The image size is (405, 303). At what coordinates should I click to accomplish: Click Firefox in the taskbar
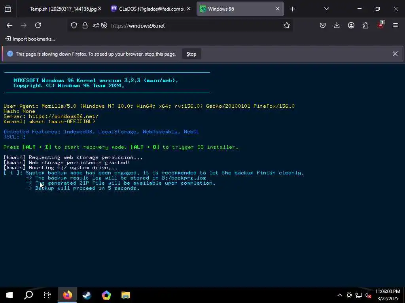(68, 295)
